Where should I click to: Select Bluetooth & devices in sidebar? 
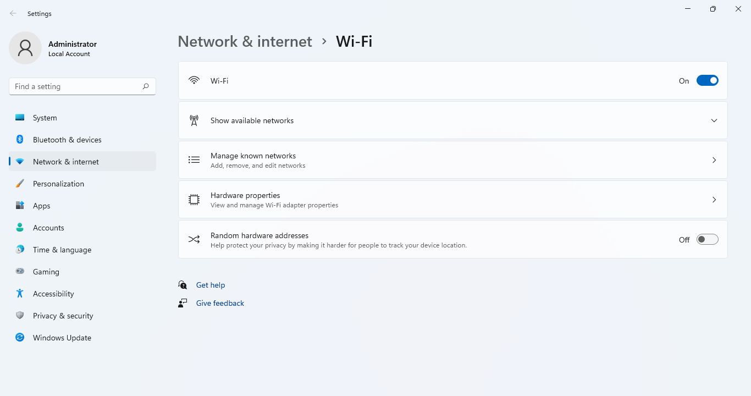tap(67, 139)
